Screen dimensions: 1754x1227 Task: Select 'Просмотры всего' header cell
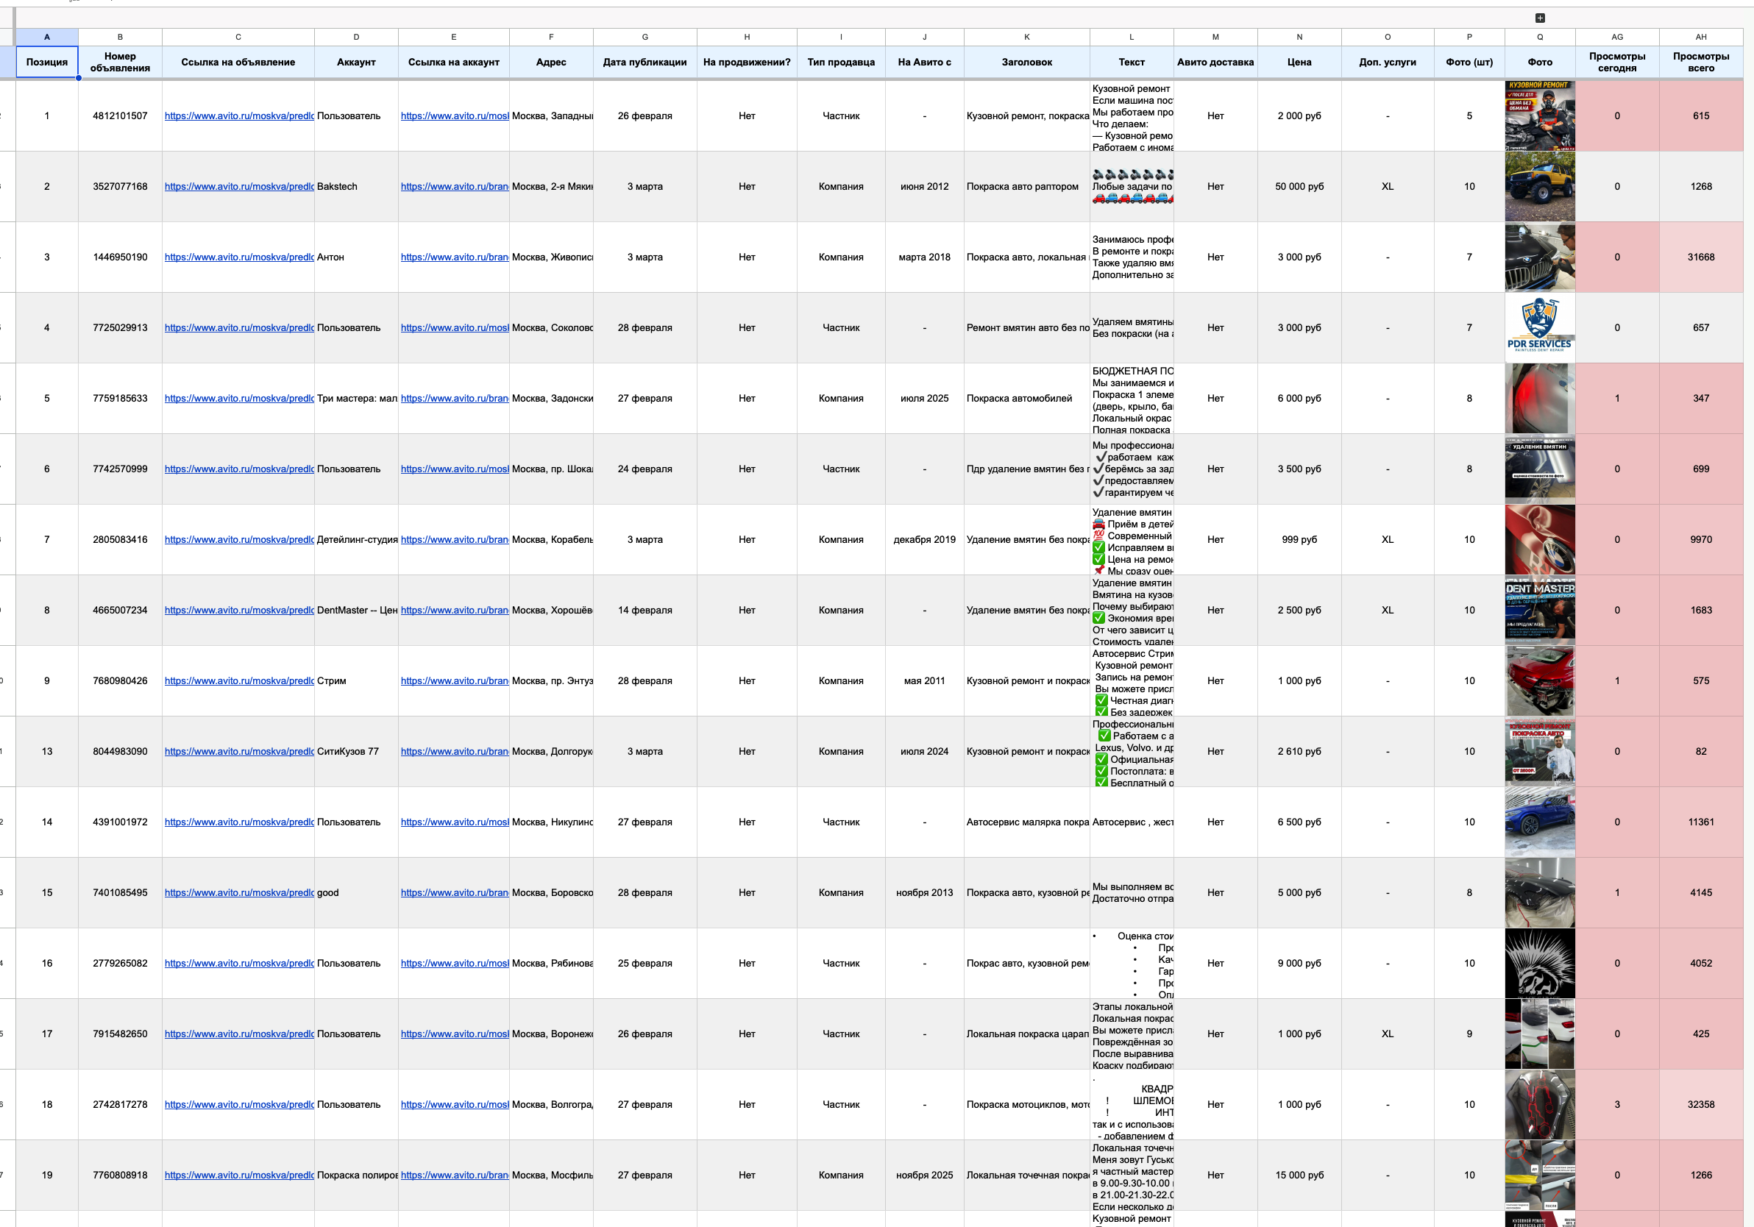1700,62
